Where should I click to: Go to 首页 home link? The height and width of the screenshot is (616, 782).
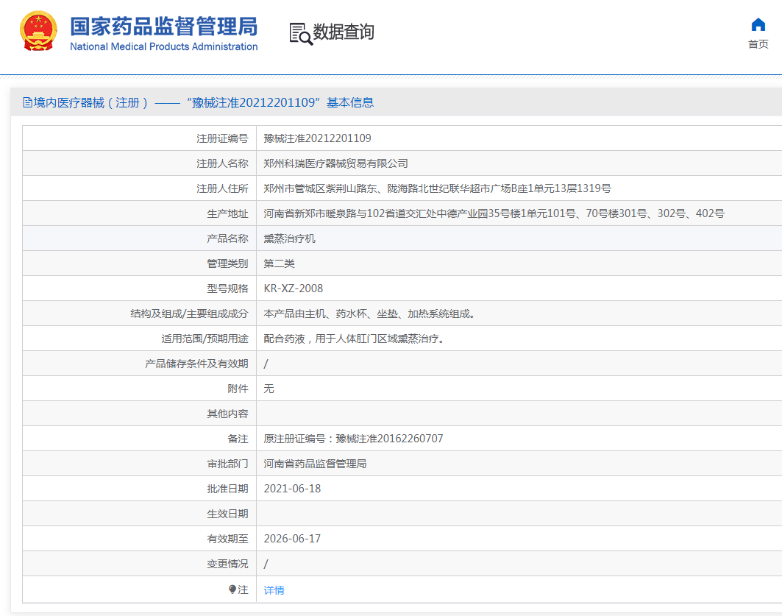point(758,44)
